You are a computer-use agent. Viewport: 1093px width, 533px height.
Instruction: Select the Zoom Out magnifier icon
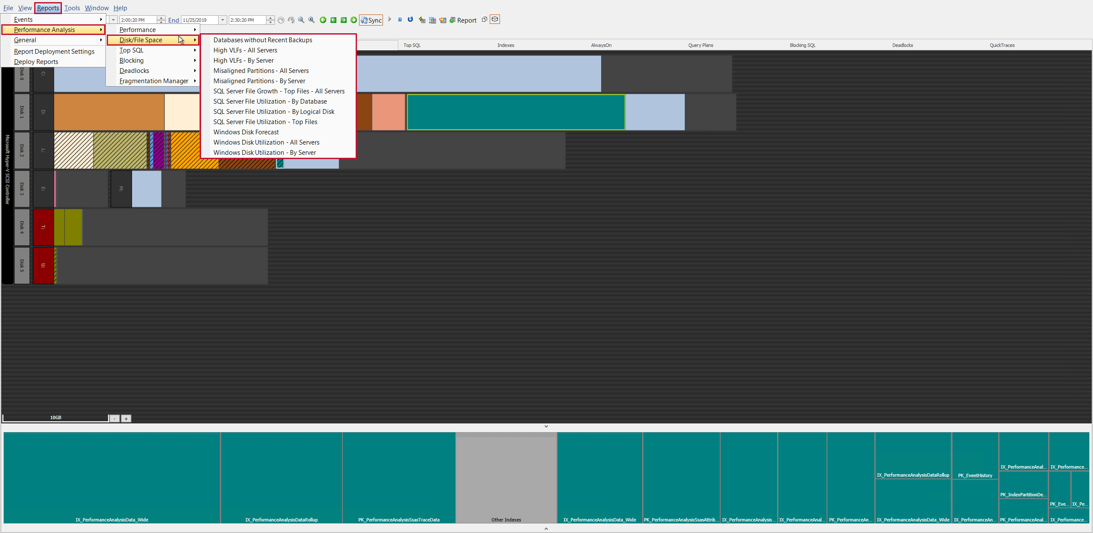pyautogui.click(x=301, y=20)
